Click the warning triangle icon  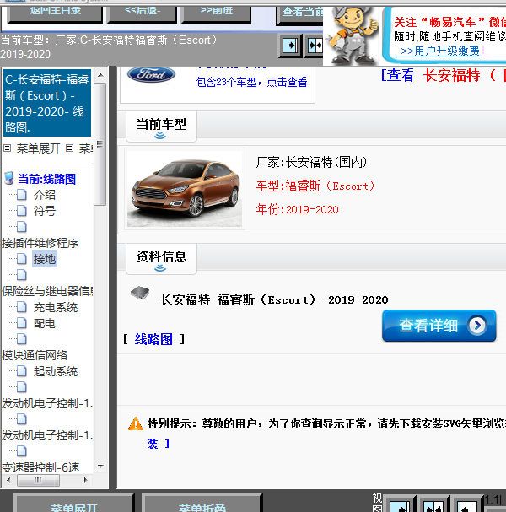136,423
